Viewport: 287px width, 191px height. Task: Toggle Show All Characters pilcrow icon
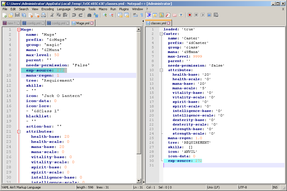tap(142, 15)
